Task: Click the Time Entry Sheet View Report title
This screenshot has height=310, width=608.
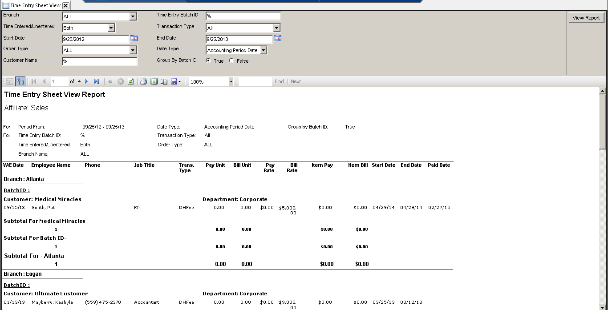Action: pyautogui.click(x=55, y=95)
